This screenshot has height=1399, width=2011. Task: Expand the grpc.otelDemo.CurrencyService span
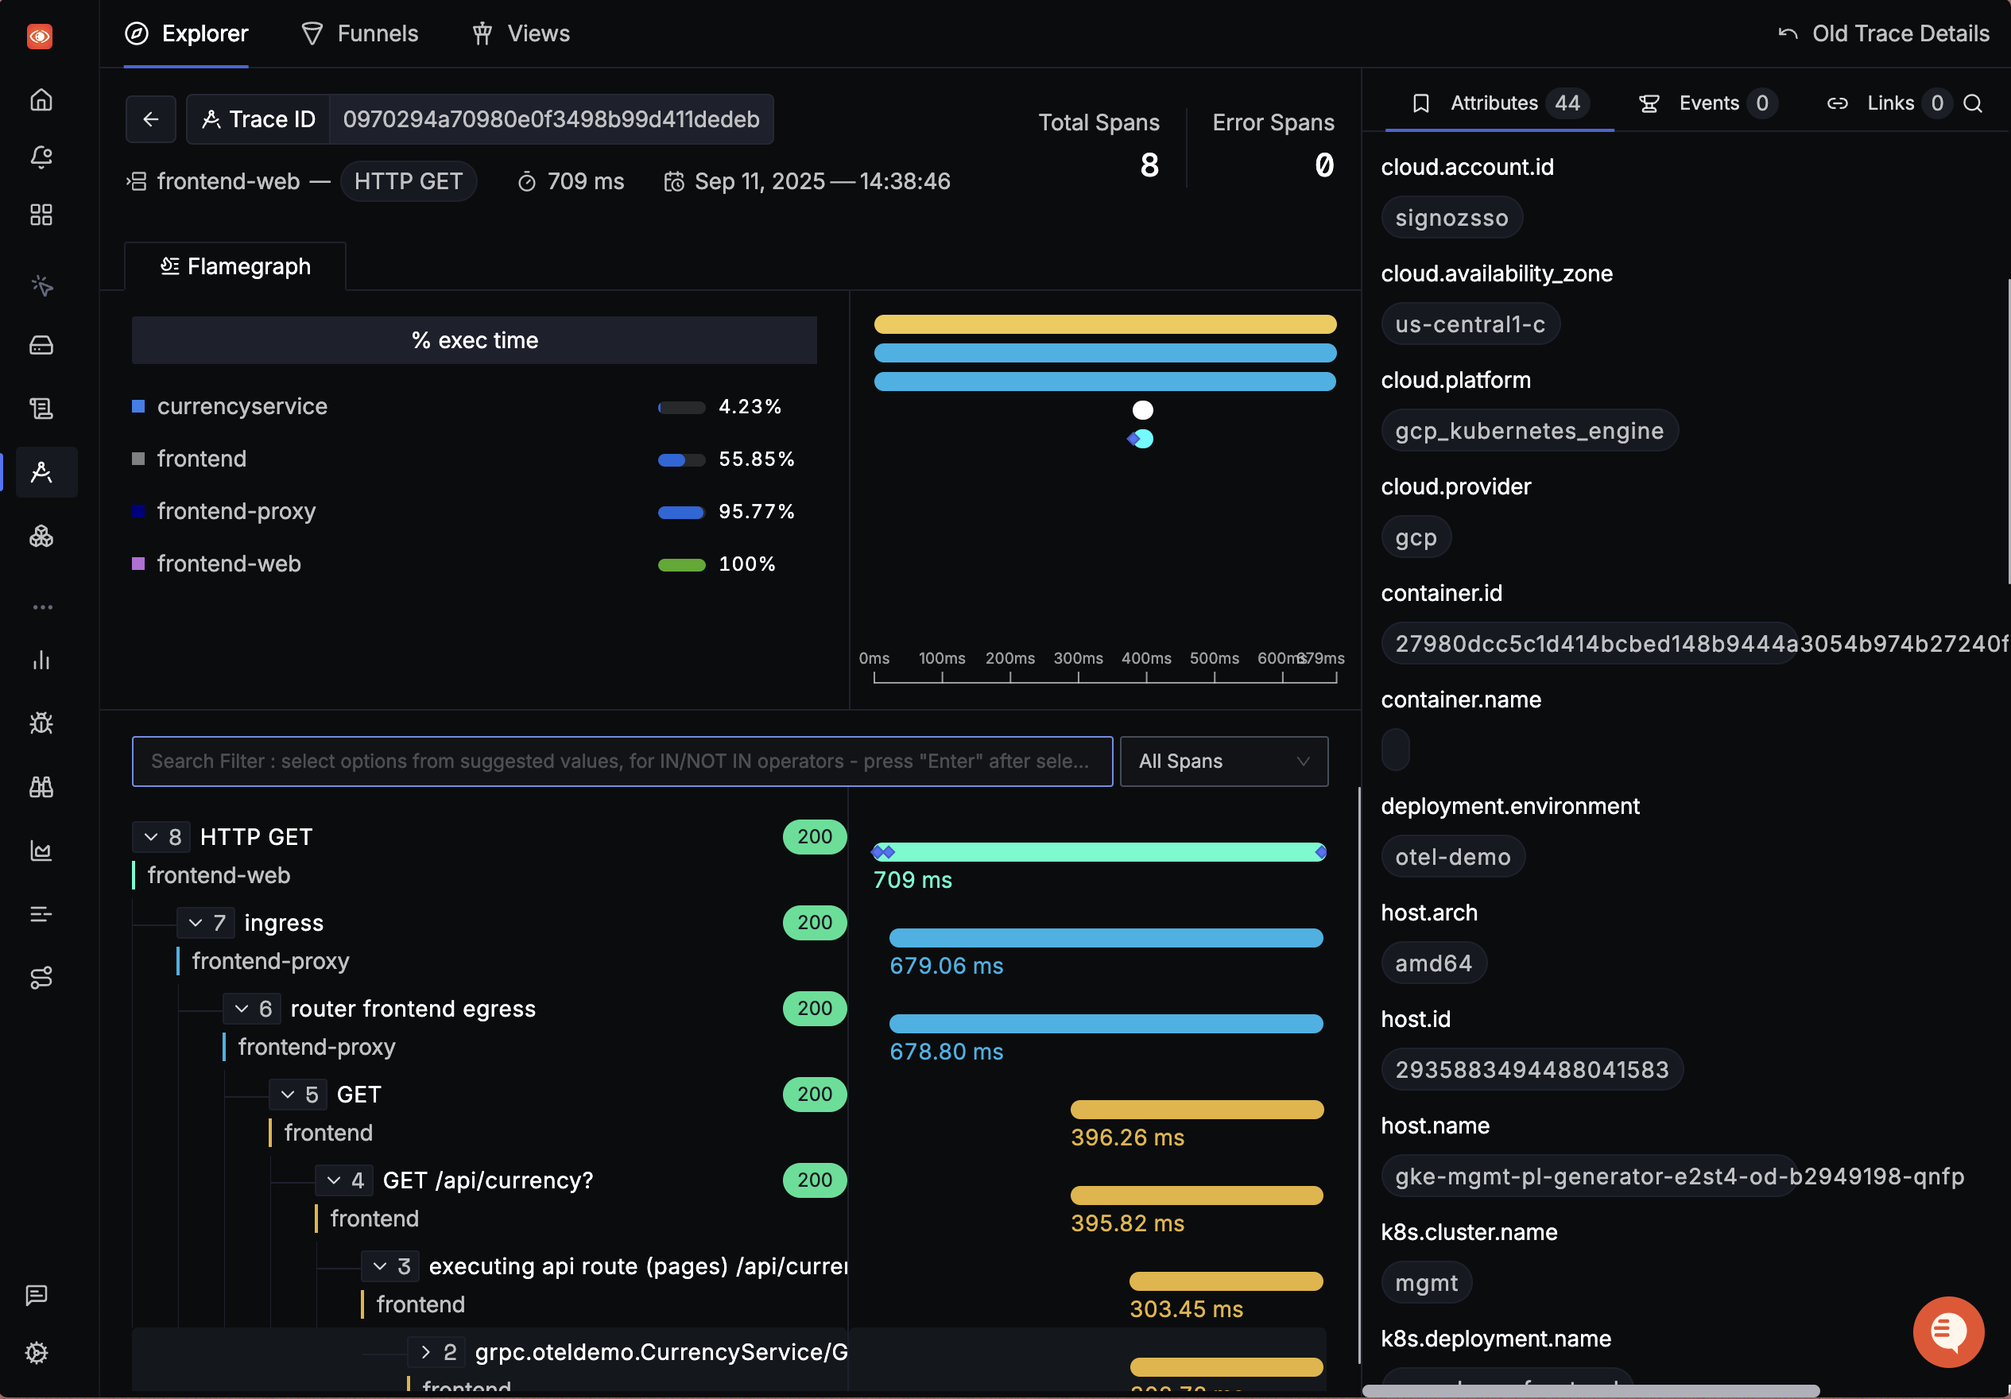coord(427,1351)
